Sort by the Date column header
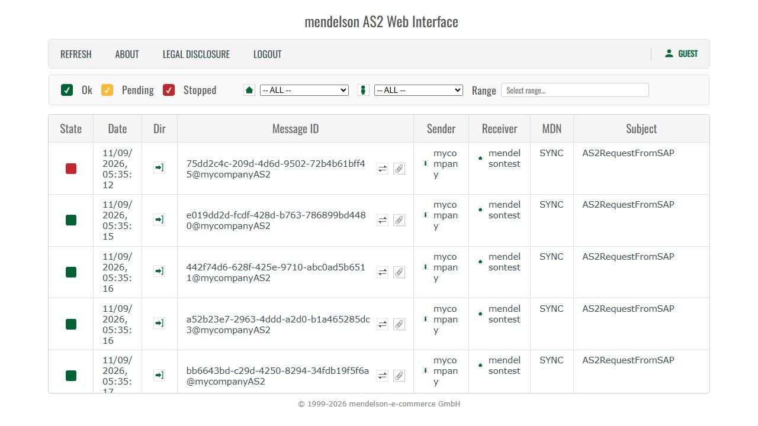 (117, 128)
